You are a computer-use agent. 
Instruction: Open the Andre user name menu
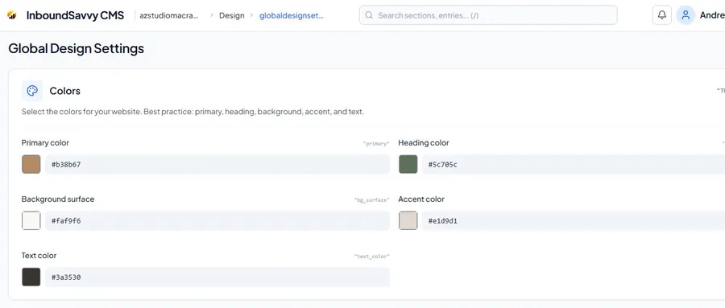[712, 15]
